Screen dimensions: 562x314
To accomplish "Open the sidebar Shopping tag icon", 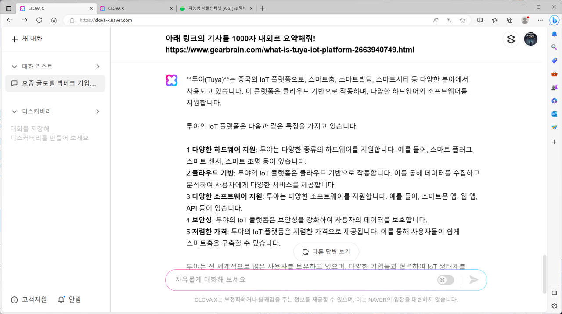I will tap(555, 61).
